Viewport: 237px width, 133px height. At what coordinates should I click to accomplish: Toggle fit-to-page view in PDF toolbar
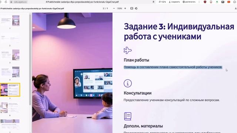(132, 8)
